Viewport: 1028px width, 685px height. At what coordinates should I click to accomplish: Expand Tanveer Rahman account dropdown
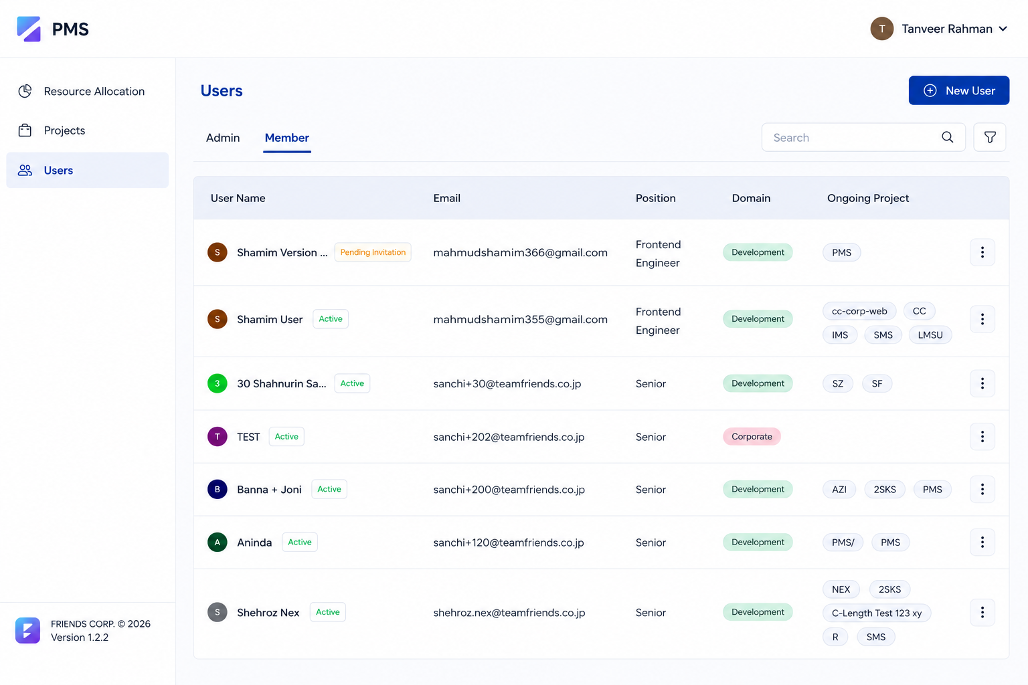pos(1003,29)
